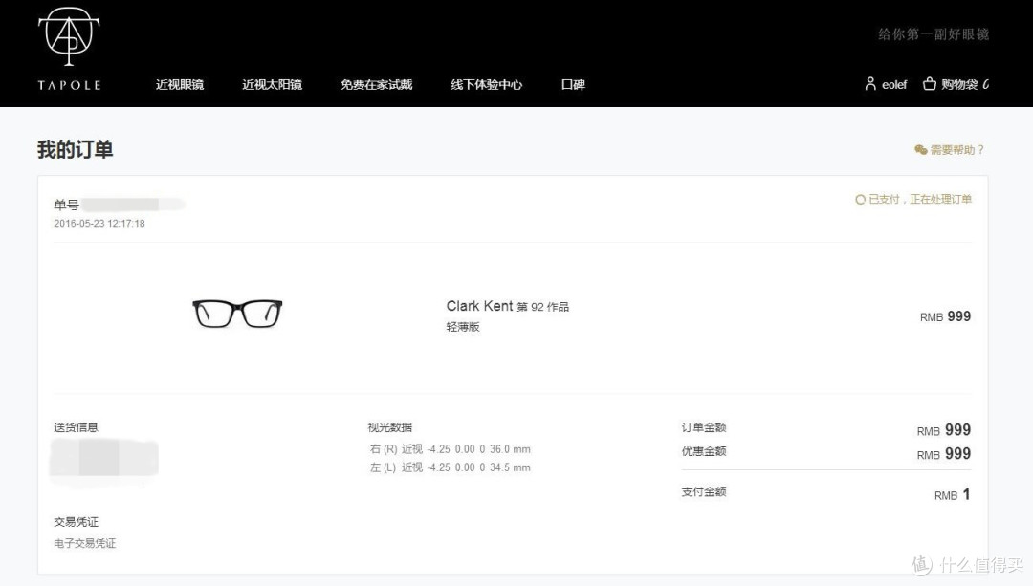The width and height of the screenshot is (1033, 586).
Task: Open the 购物袋 cart link
Action: click(x=965, y=84)
